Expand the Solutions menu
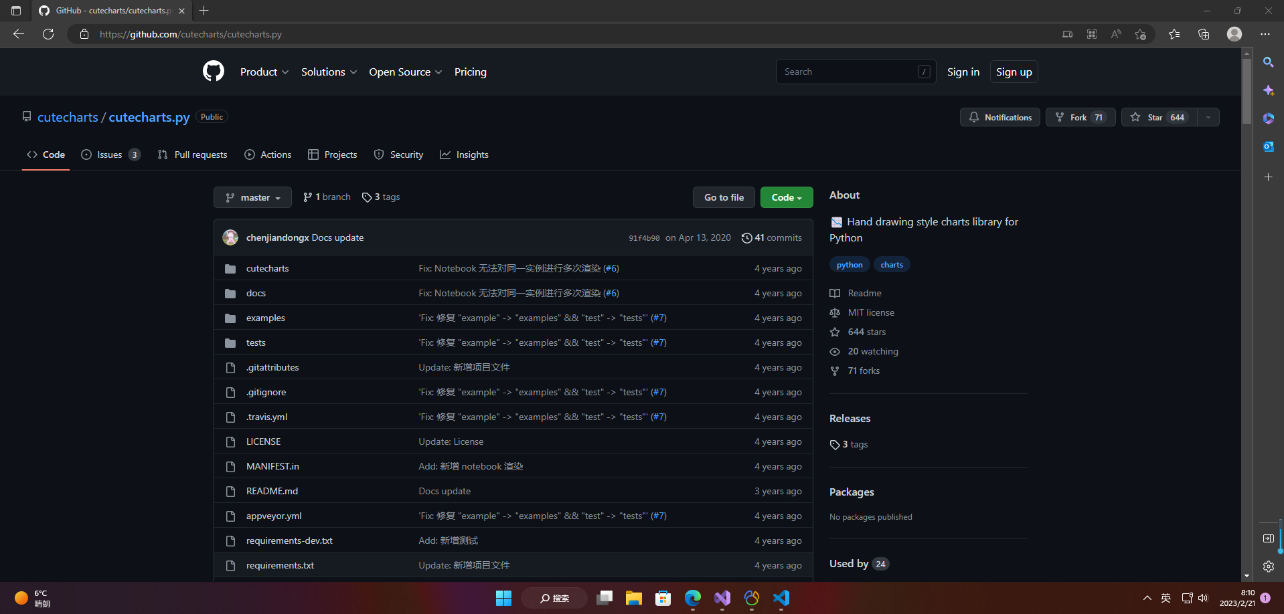1284x614 pixels. pos(329,72)
